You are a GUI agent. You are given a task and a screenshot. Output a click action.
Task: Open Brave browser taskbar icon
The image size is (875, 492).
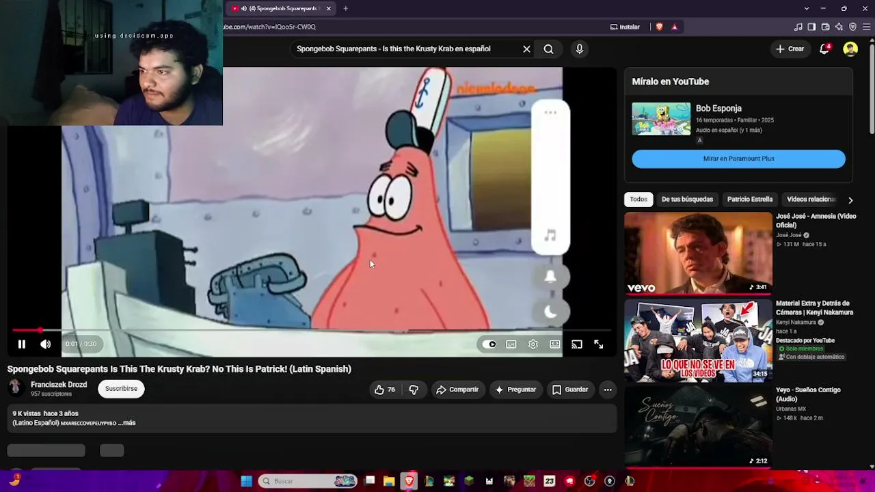pos(409,481)
